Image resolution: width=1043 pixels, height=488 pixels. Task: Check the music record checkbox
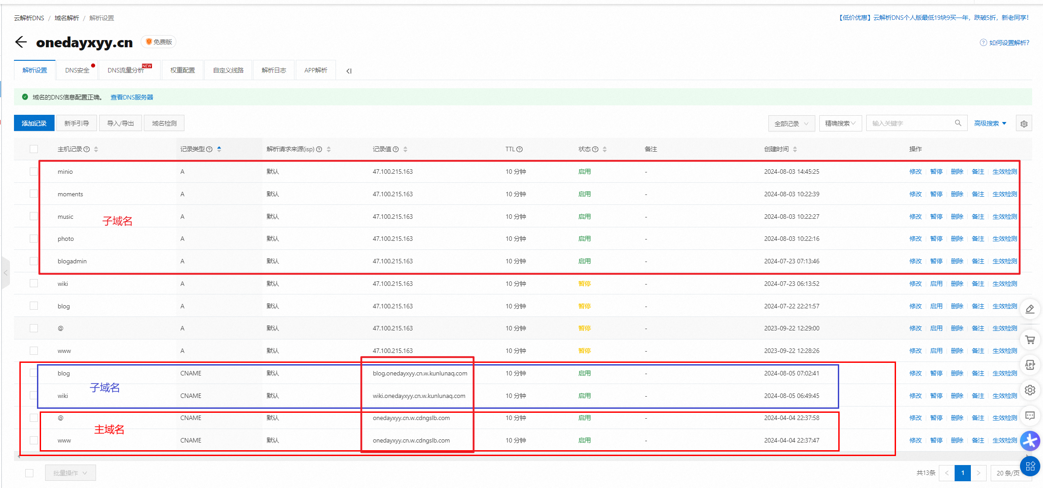(34, 216)
